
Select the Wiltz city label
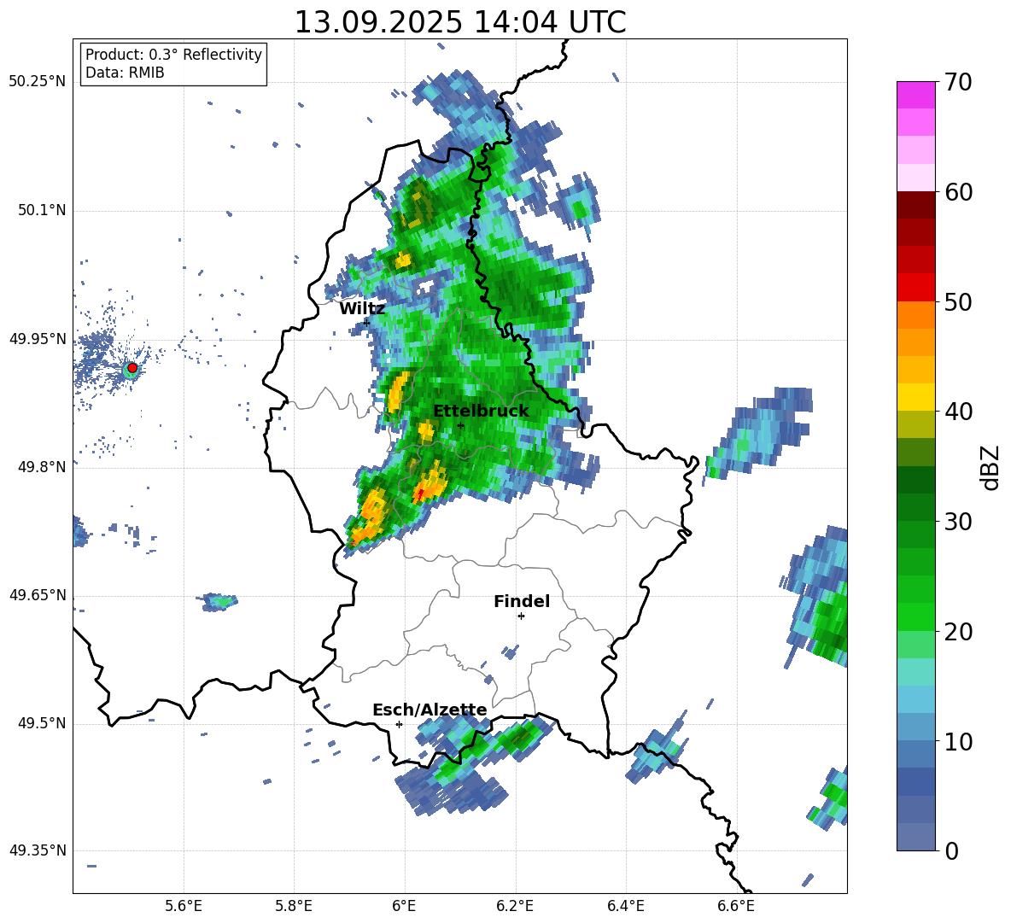pyautogui.click(x=362, y=309)
